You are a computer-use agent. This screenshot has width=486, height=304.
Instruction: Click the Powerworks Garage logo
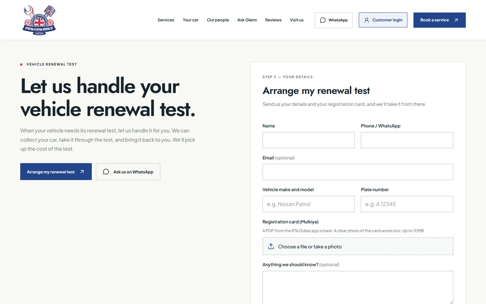39,20
